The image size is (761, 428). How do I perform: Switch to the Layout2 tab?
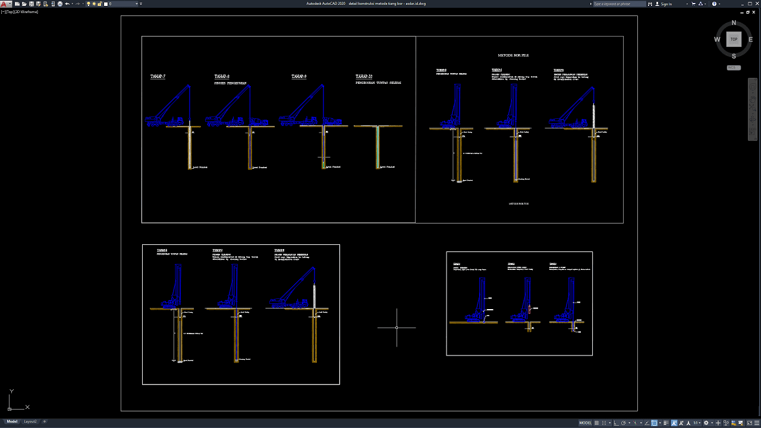(30, 421)
